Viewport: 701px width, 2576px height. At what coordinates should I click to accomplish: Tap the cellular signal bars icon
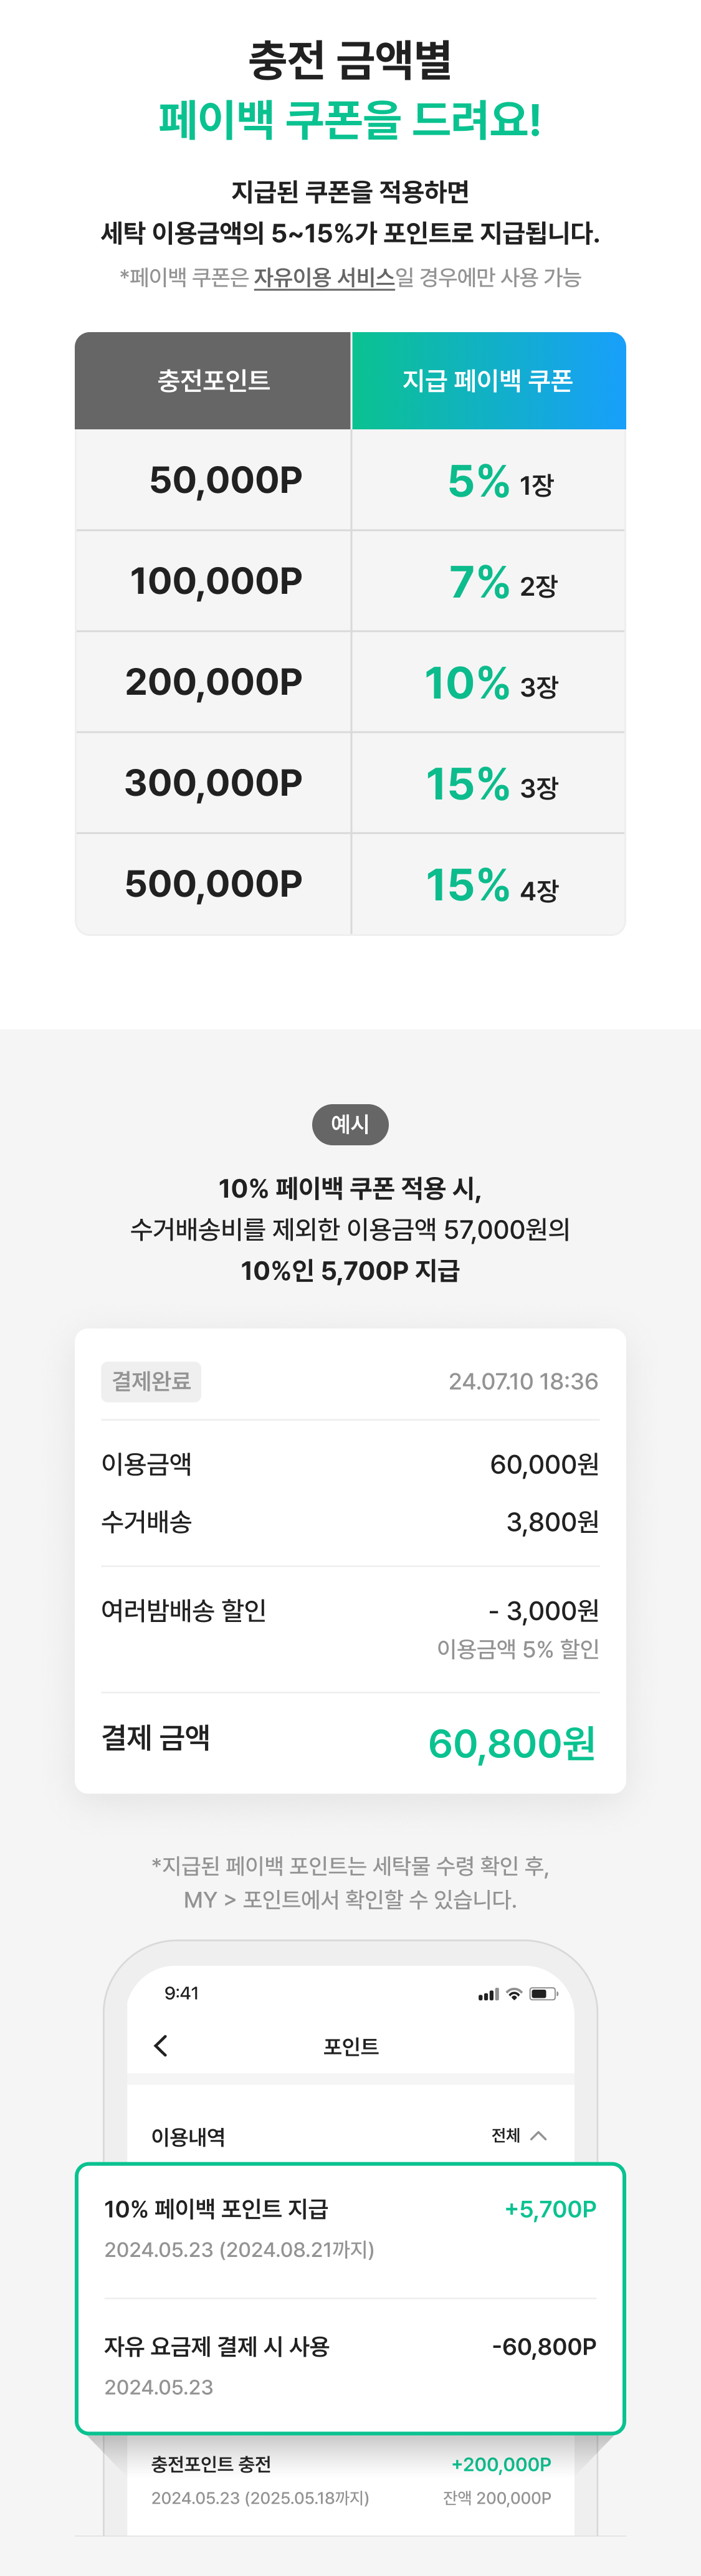(486, 1993)
